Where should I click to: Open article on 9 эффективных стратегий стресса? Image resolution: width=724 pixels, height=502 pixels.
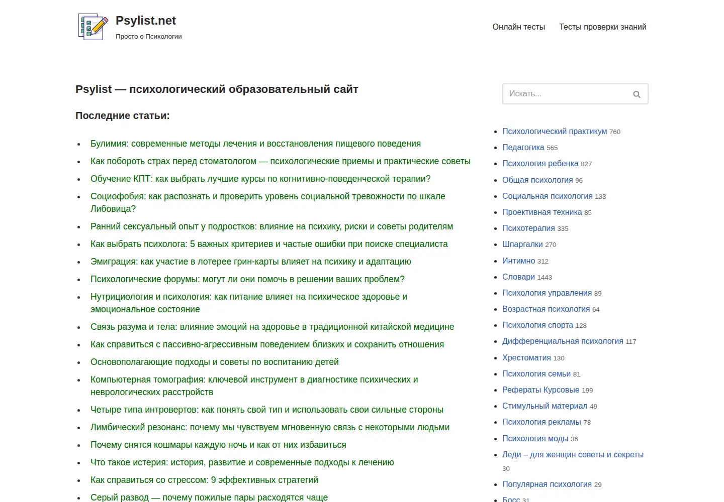click(204, 480)
